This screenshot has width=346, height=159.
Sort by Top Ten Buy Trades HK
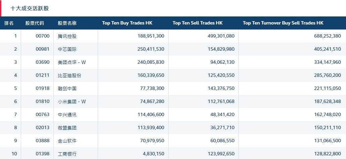coord(127,23)
